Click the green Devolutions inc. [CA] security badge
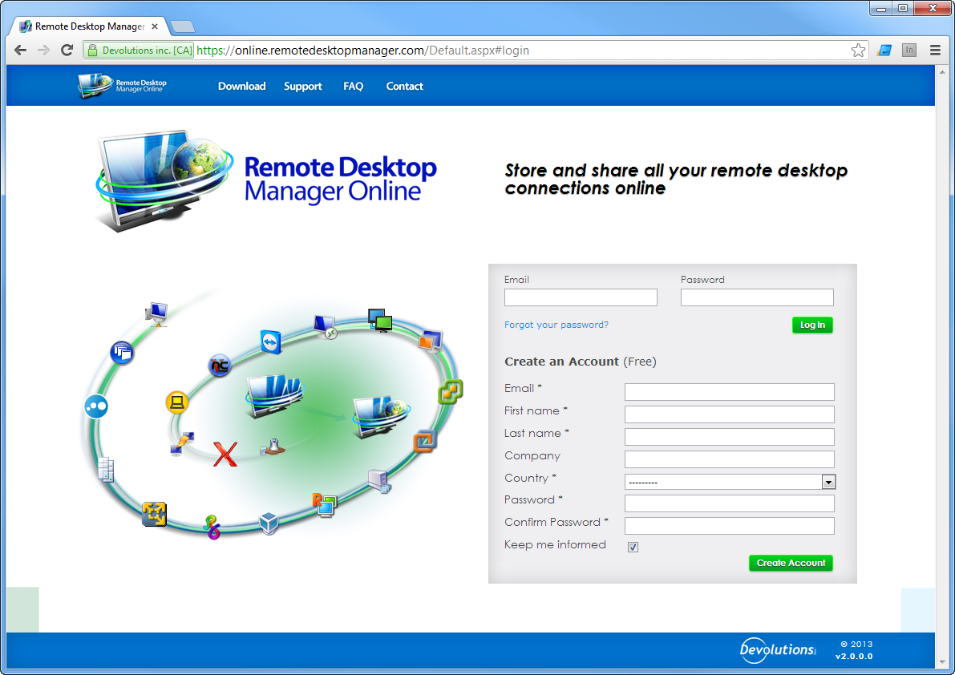Screen dimensions: 955x675 139,51
